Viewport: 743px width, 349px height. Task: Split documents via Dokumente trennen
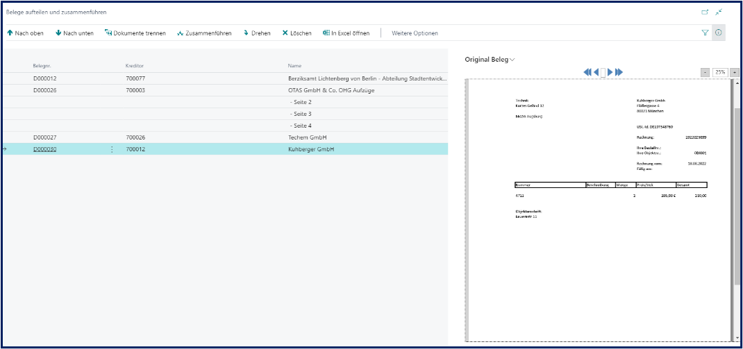point(135,33)
